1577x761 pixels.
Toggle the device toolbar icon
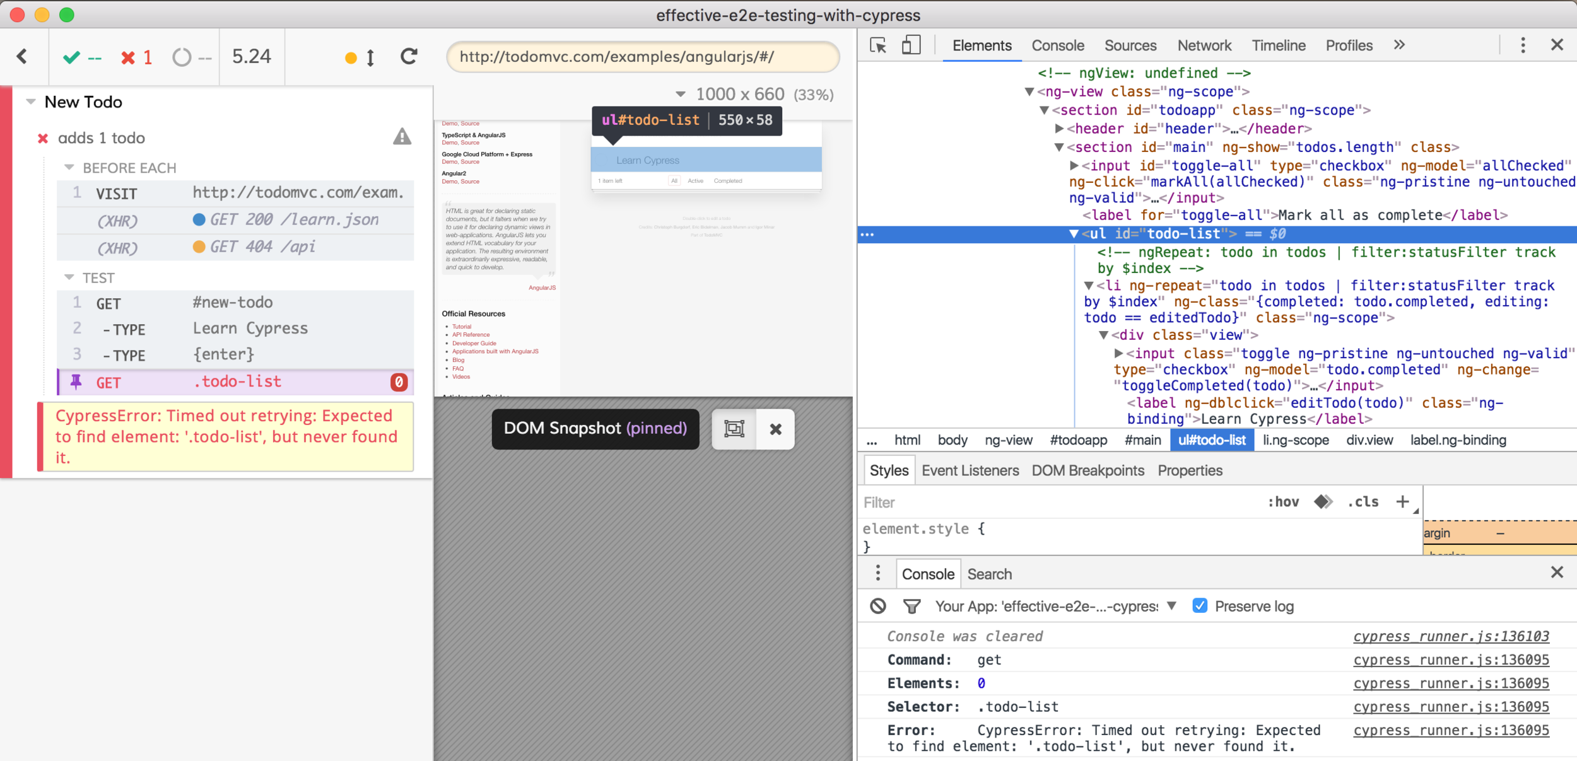pyautogui.click(x=910, y=45)
